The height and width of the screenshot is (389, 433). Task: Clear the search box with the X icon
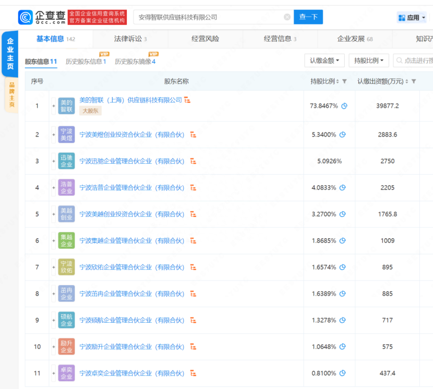287,17
